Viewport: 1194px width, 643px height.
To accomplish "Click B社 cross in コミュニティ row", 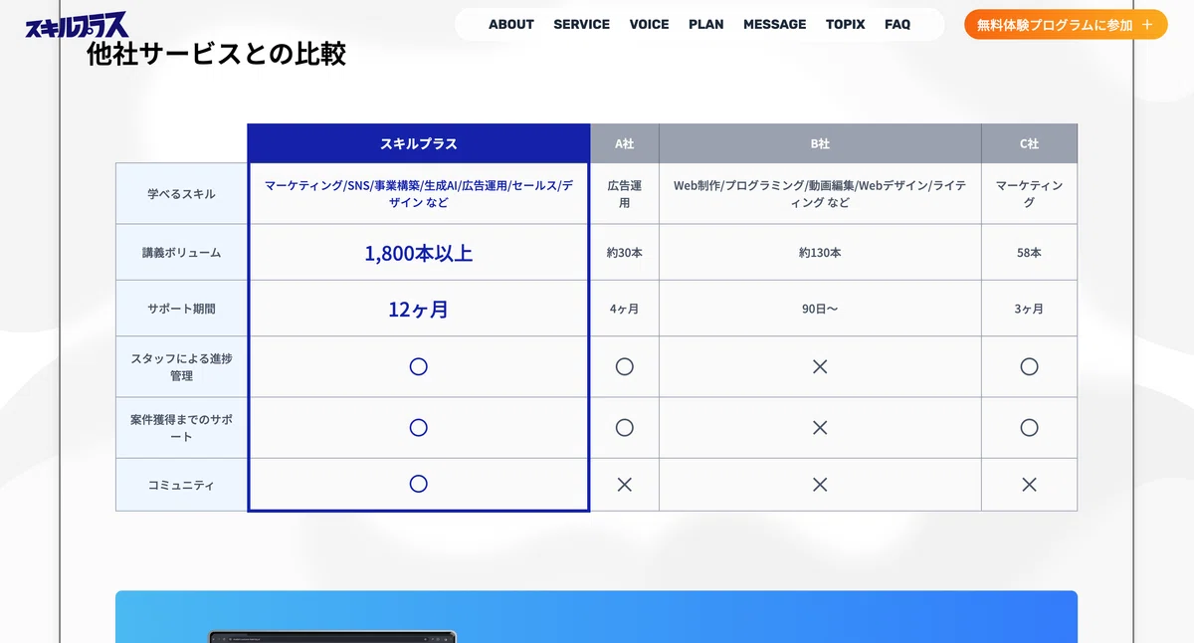I will pos(820,485).
